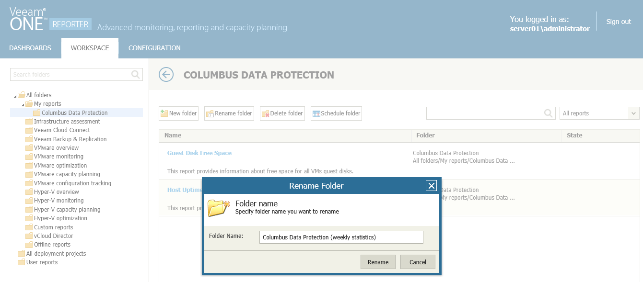Collapse the My reports tree node
The width and height of the screenshot is (643, 282).
click(x=23, y=104)
